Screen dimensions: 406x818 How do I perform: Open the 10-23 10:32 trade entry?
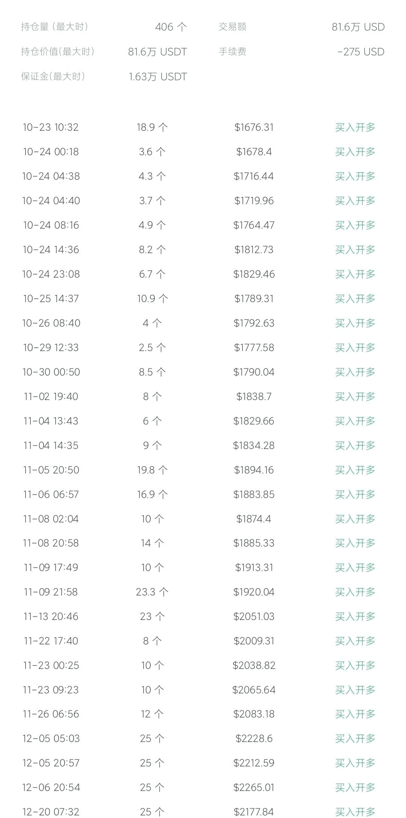click(x=51, y=127)
